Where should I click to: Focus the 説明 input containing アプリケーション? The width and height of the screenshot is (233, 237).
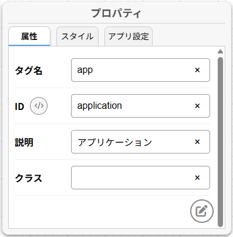pos(140,142)
